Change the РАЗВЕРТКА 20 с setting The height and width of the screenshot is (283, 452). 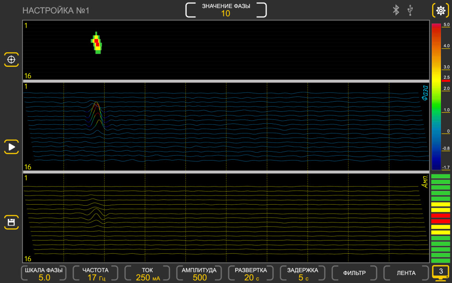tap(251, 274)
